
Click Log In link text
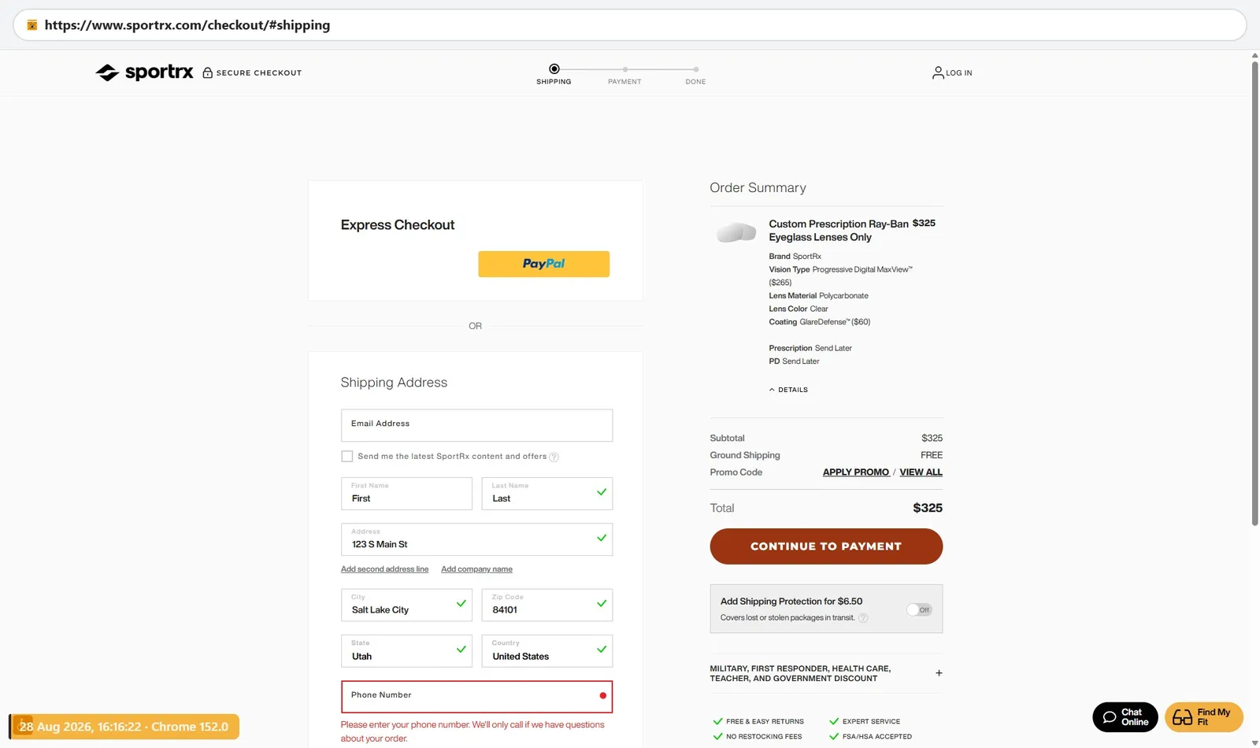(x=959, y=73)
